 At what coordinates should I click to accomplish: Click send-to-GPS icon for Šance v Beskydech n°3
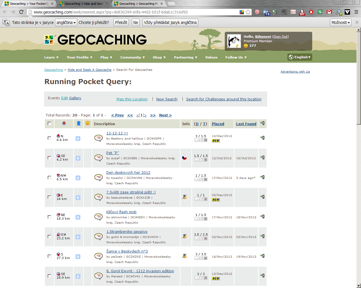[262, 256]
